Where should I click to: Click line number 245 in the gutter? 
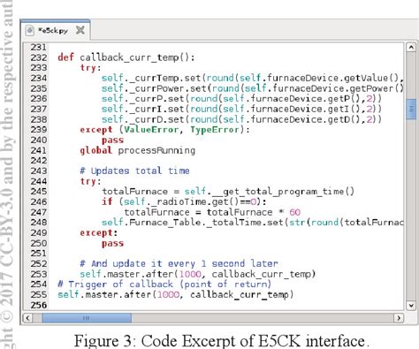pyautogui.click(x=39, y=192)
